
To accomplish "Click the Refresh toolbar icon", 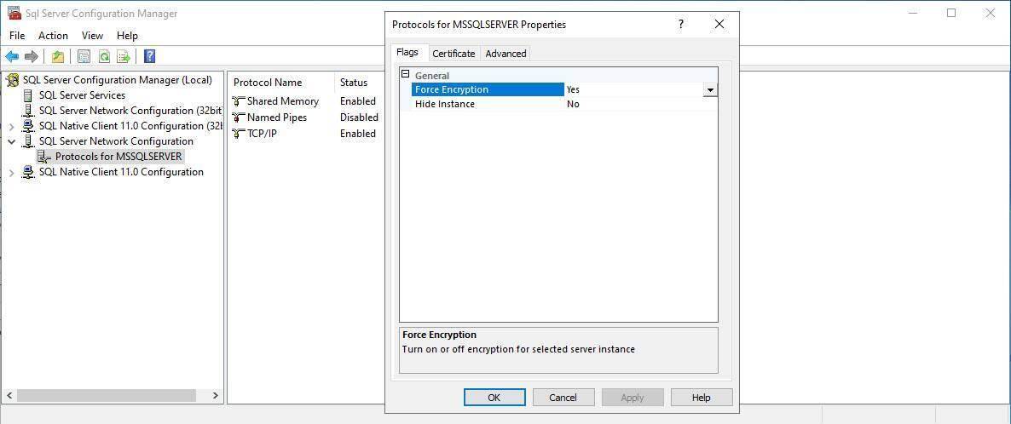I will click(x=104, y=57).
